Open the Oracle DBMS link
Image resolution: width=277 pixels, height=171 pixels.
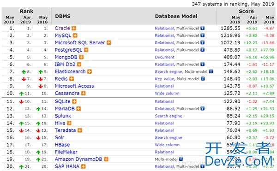coord(62,28)
